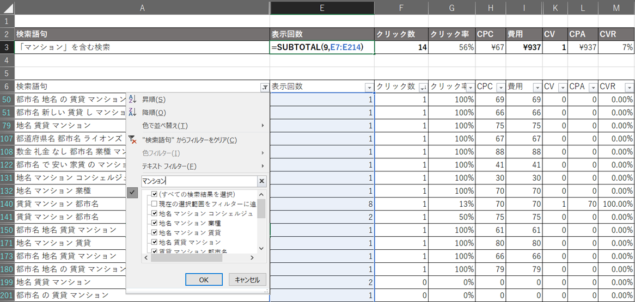Select row 140 header
635x302 pixels.
pyautogui.click(x=7, y=204)
